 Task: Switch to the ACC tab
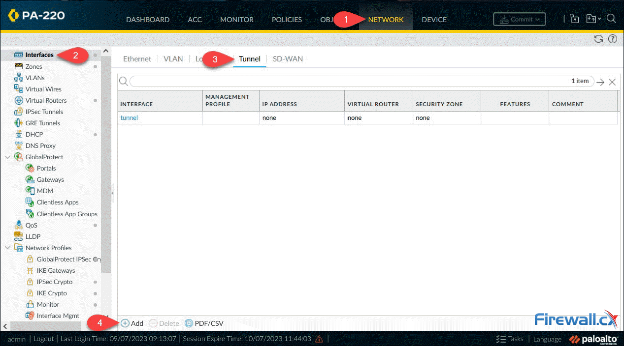[195, 20]
